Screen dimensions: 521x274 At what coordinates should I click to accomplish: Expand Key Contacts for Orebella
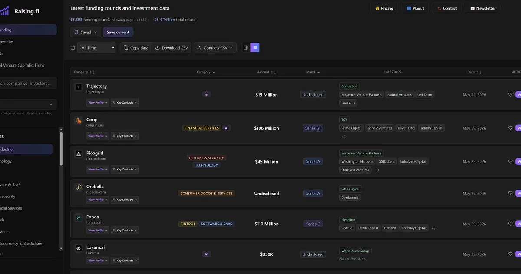pyautogui.click(x=125, y=200)
